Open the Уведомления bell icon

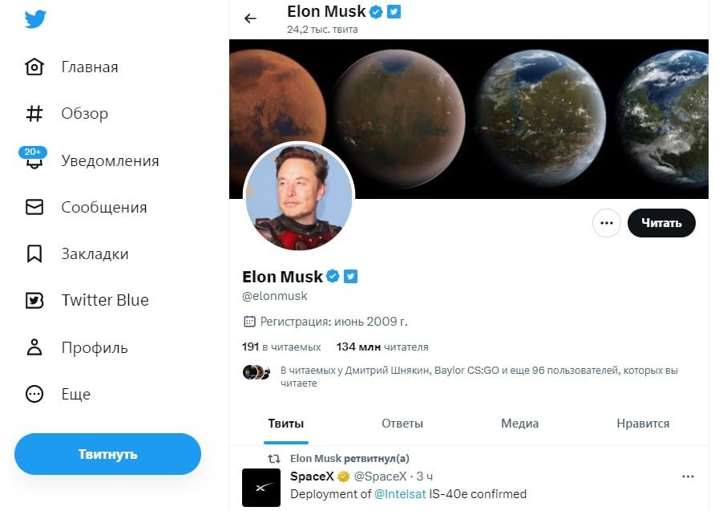(34, 161)
